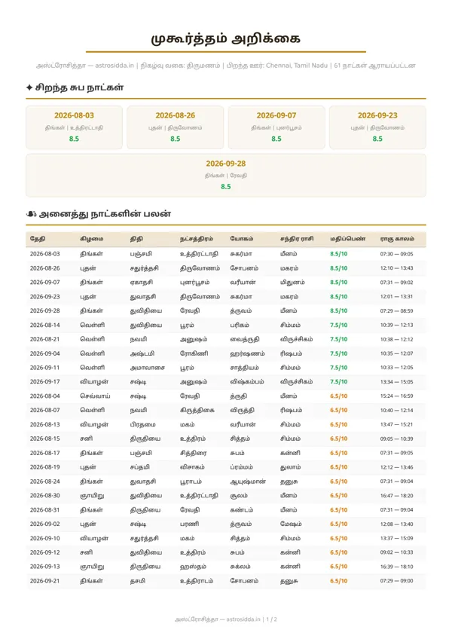Click the astrosidda.in subtitle line under title
452x639 pixels.
226,66
